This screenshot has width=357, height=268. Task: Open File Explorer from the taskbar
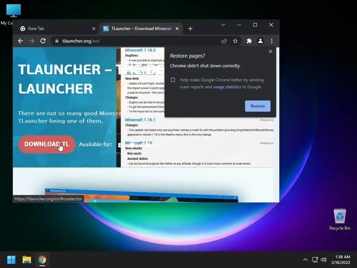(26, 260)
